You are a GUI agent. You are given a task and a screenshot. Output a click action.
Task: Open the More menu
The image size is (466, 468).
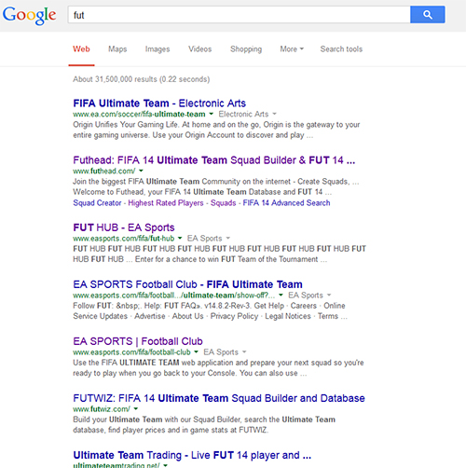pos(292,49)
